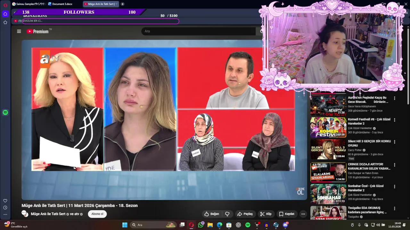
Task: Open options for Aurora'nın Peşinde video
Action: (394, 98)
